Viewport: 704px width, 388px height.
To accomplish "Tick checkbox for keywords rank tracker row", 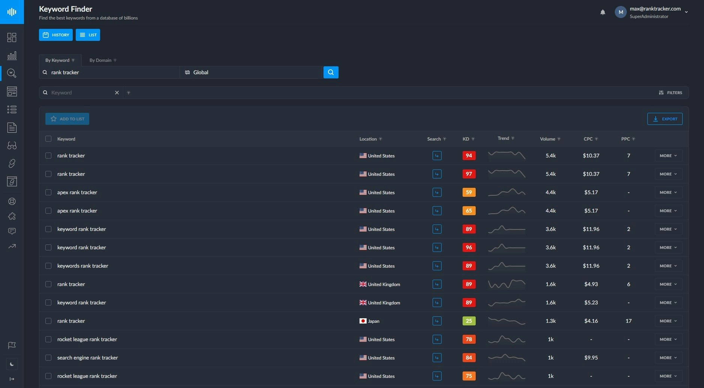I will click(x=48, y=266).
